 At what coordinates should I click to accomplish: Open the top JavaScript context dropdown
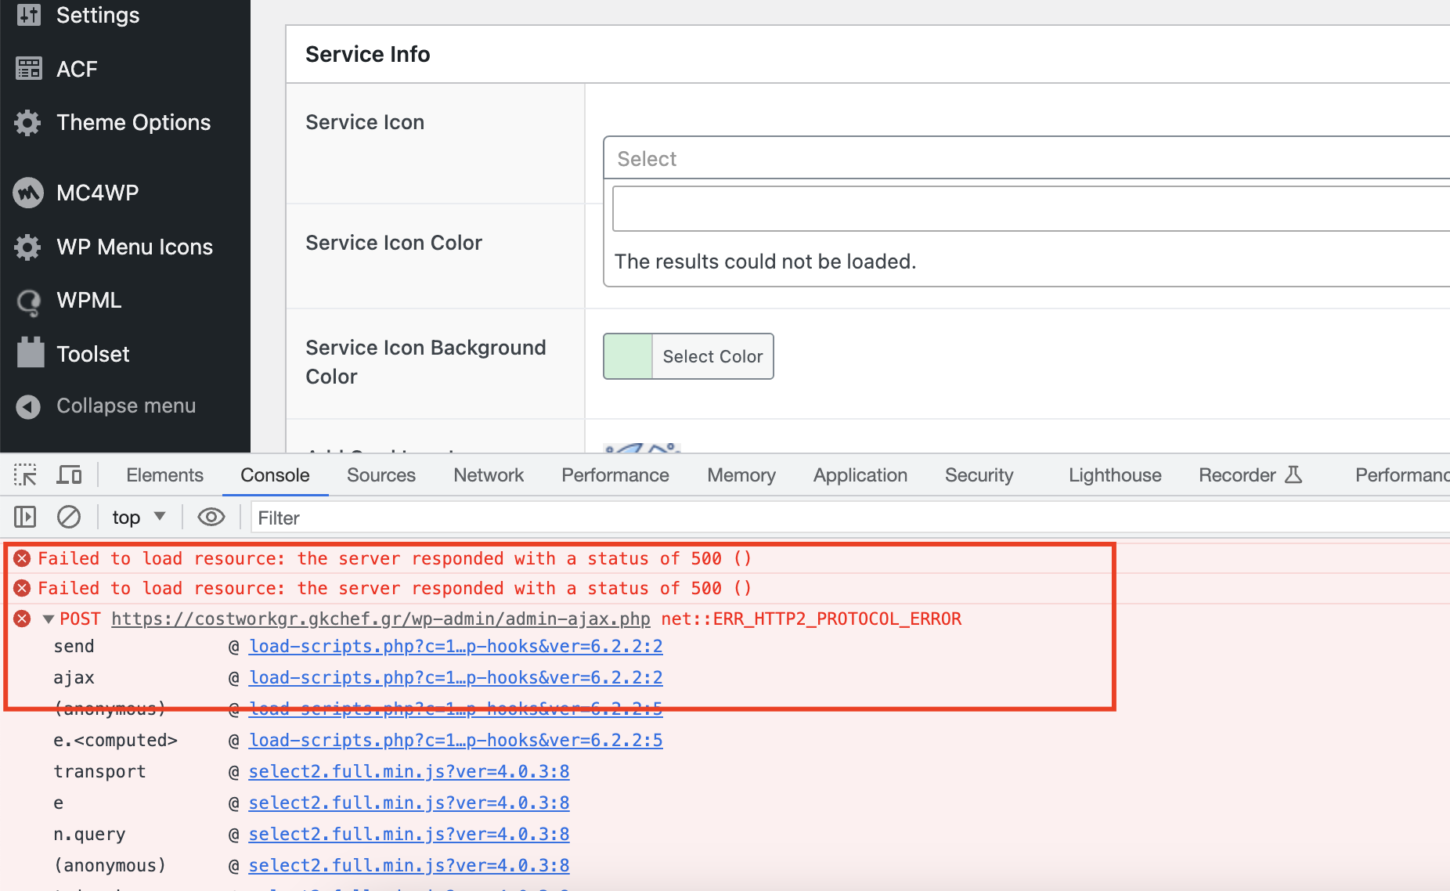click(139, 518)
